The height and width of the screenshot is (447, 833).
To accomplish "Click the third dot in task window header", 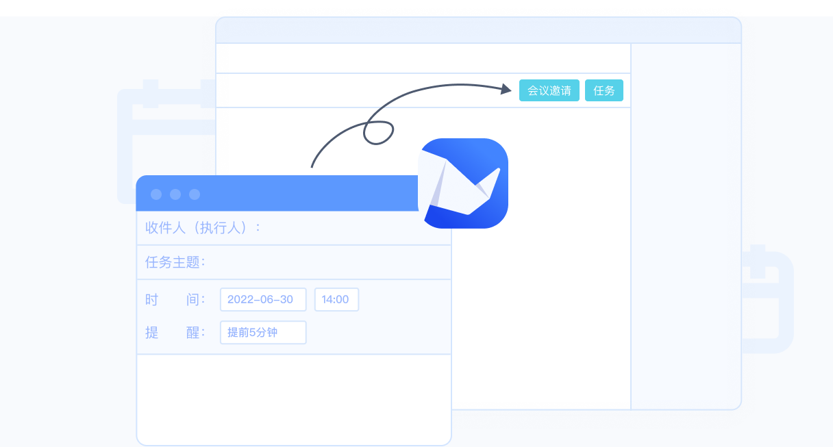I will click(195, 194).
